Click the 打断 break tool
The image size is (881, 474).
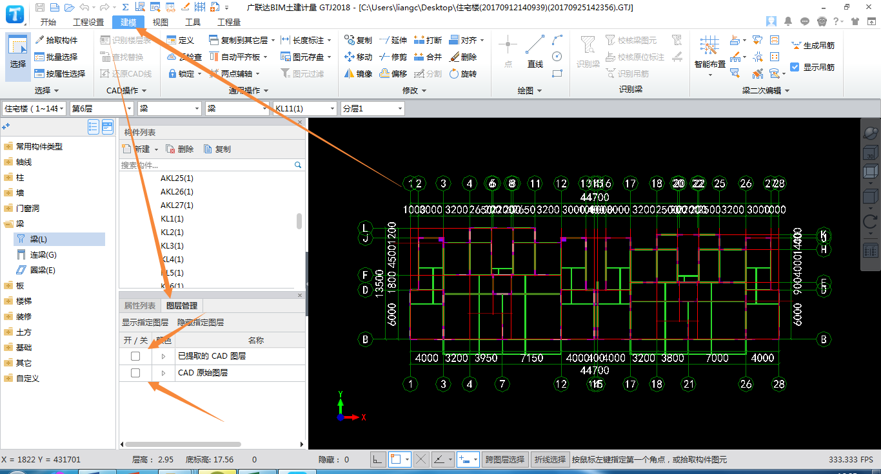(428, 40)
